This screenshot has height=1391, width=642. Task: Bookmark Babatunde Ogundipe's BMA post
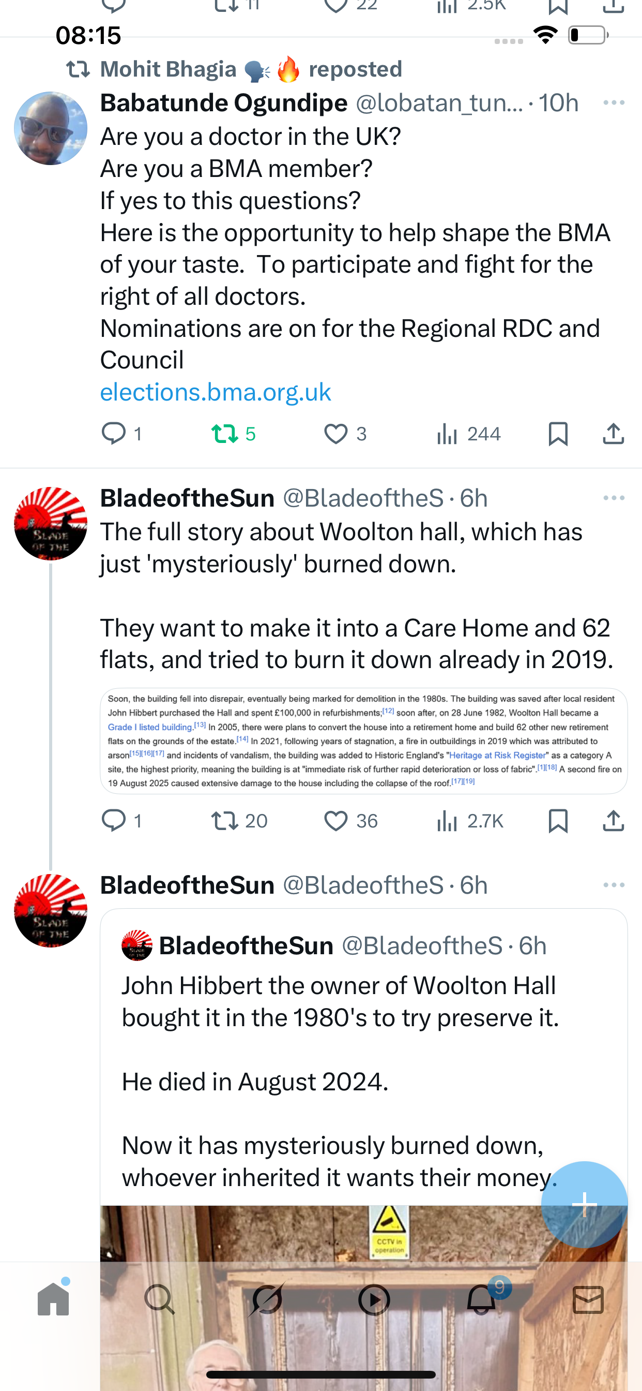coord(558,434)
